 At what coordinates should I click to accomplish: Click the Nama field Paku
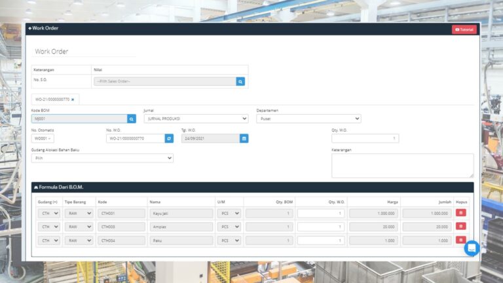point(181,240)
